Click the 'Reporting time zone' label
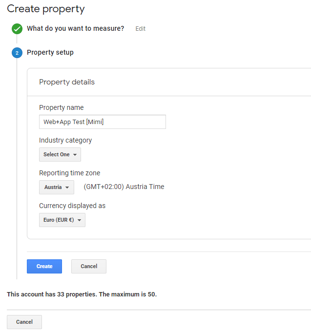Screen dimensions: 311x336 (70, 173)
